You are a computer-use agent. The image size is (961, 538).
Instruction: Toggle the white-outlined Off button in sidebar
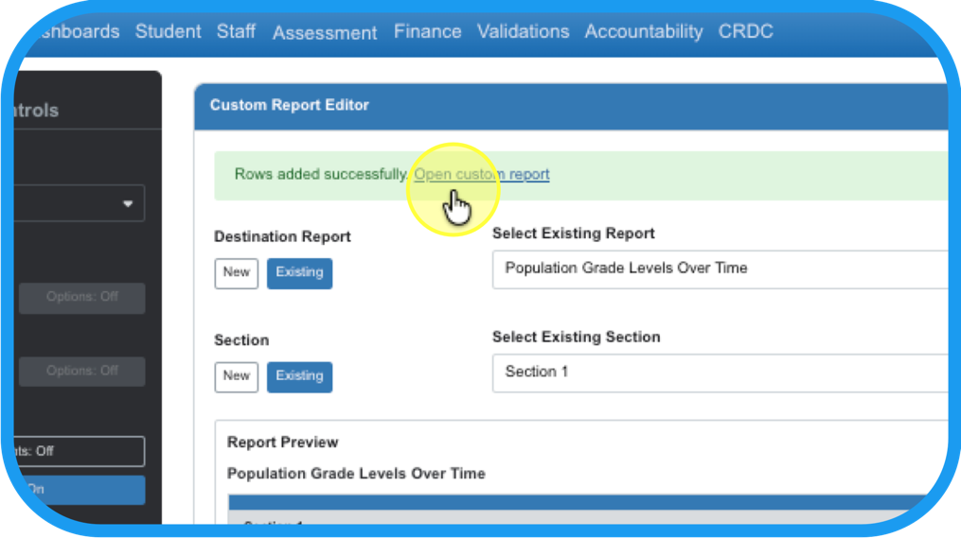(80, 451)
